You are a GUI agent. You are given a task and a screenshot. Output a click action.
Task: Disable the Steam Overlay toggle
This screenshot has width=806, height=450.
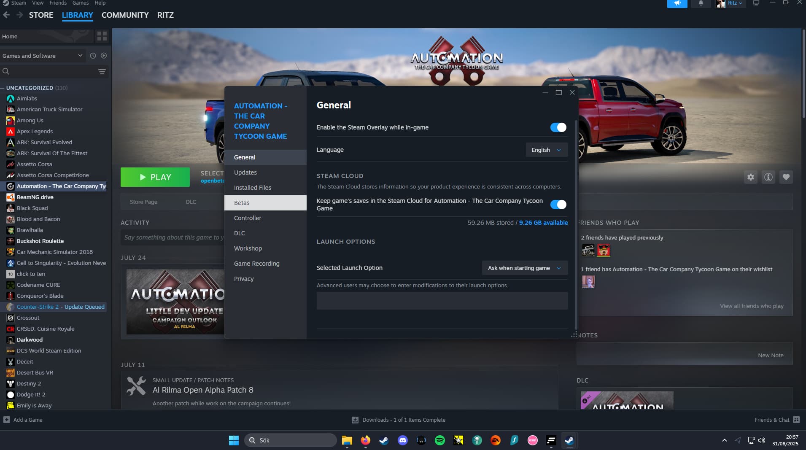pos(558,127)
